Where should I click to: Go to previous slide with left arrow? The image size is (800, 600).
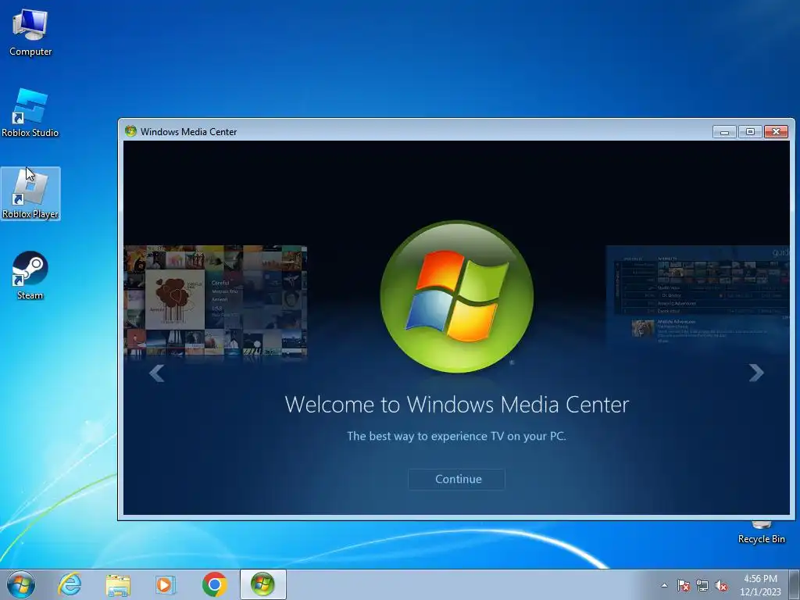tap(156, 373)
